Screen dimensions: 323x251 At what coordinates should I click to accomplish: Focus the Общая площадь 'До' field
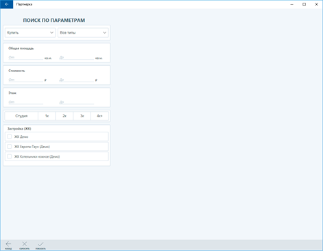(x=76, y=58)
